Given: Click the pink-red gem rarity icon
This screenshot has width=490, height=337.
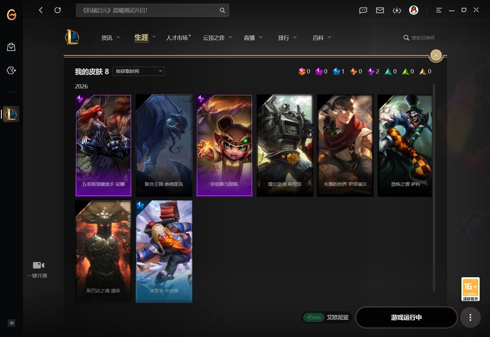Looking at the screenshot, I should pos(302,71).
